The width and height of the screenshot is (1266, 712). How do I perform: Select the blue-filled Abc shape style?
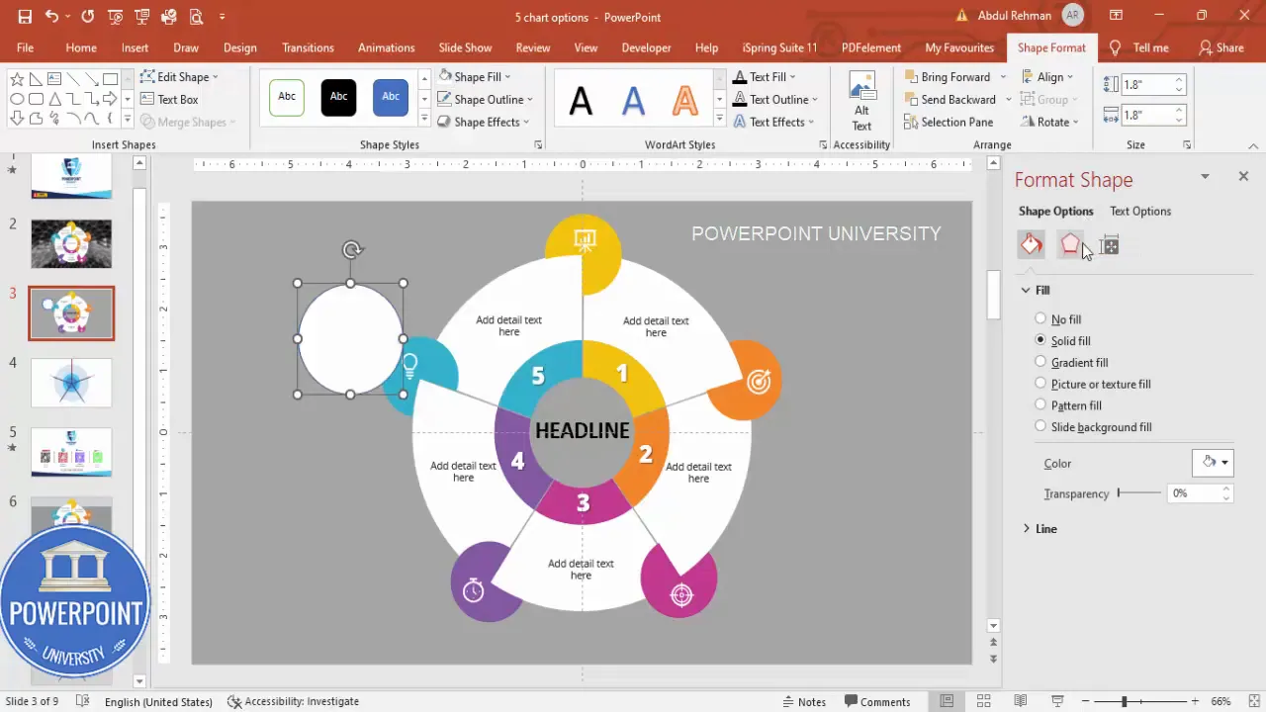point(391,97)
